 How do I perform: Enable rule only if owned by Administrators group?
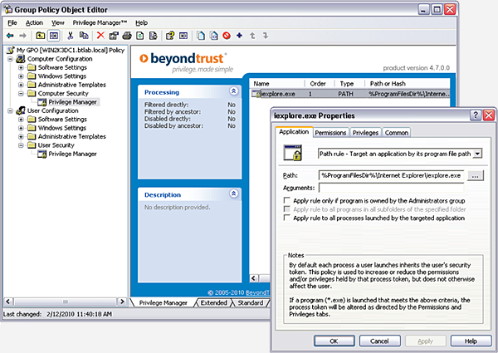(x=287, y=201)
